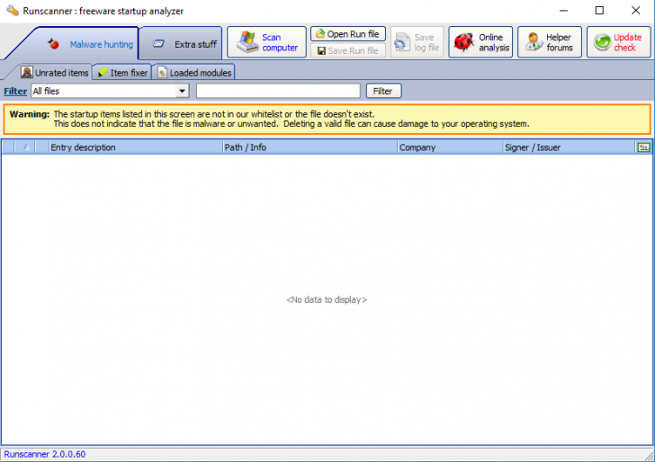655x462 pixels.
Task: Click the green Update check icon
Action: pos(602,41)
